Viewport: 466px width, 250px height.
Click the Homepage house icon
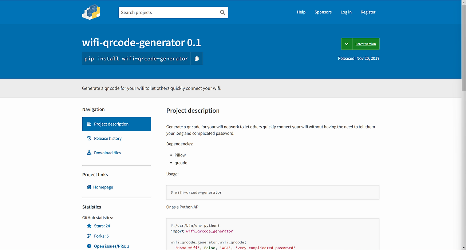coord(89,187)
